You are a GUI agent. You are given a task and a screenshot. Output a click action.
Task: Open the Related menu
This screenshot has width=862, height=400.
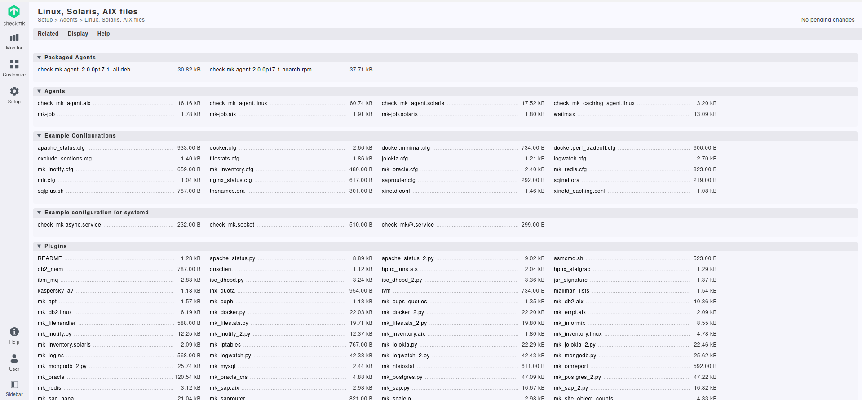tap(48, 34)
